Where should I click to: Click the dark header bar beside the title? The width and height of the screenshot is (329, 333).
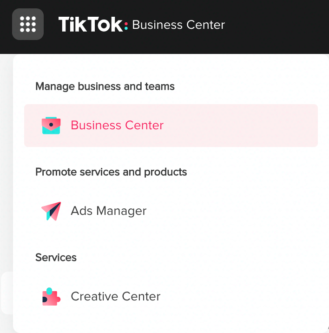tap(276, 25)
